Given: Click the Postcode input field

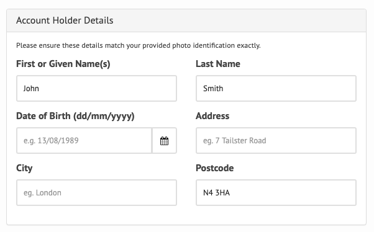Looking at the screenshot, I should 276,192.
